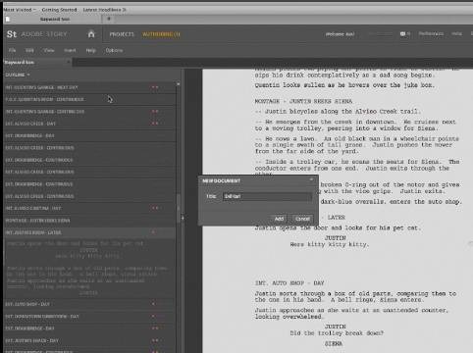Screen dimensions: 473x353
Task: Open the Options menu
Action: (114, 50)
